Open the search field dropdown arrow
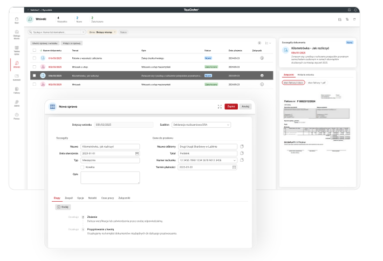Image resolution: width=383 pixels, height=261 pixels. point(84,32)
